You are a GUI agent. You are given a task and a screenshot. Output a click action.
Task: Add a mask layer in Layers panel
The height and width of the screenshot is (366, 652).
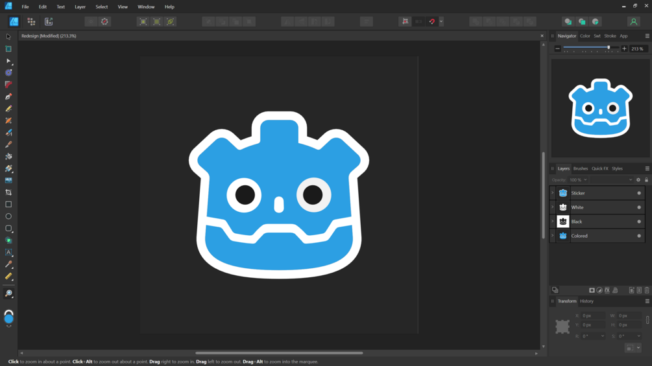[592, 290]
